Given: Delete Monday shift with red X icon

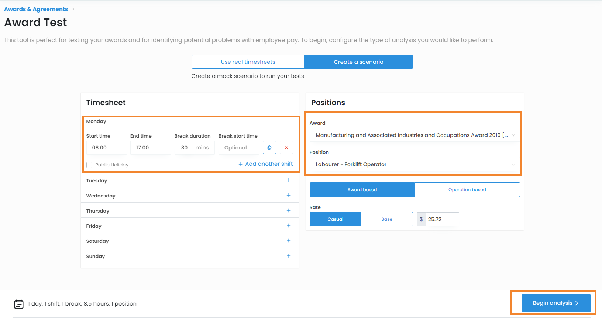Looking at the screenshot, I should 286,148.
